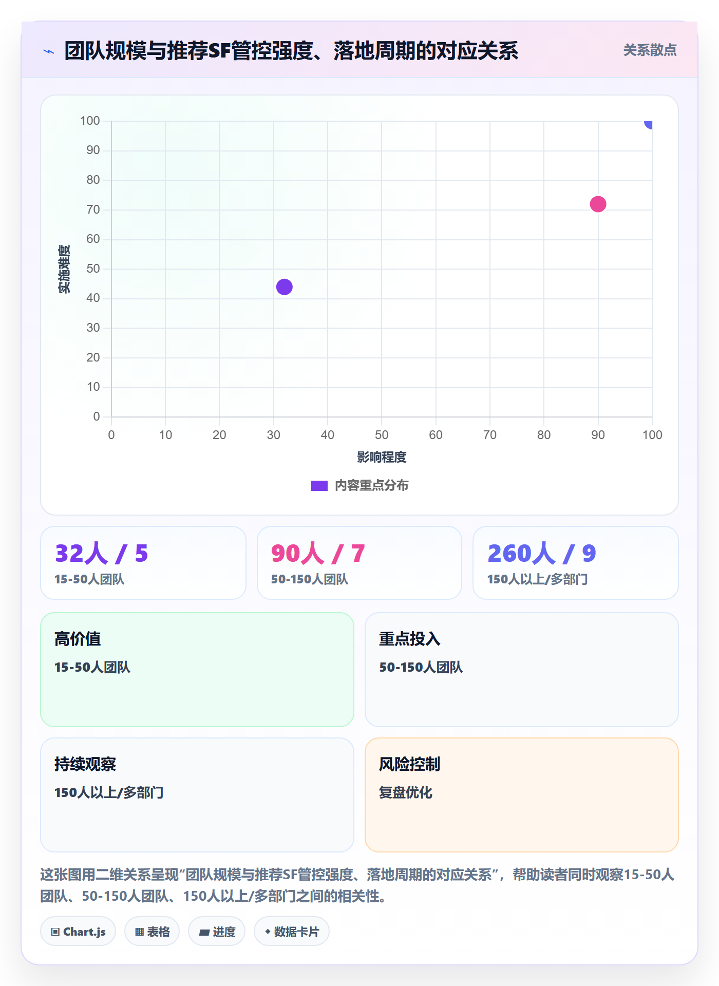This screenshot has width=719, height=986.
Task: Click the description paragraph starting 这张图用二维关系
Action: coord(357,885)
